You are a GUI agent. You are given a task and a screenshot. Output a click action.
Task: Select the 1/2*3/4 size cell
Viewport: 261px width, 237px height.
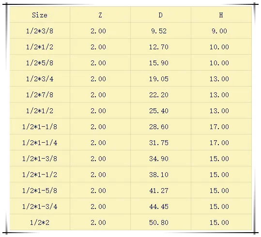point(40,79)
